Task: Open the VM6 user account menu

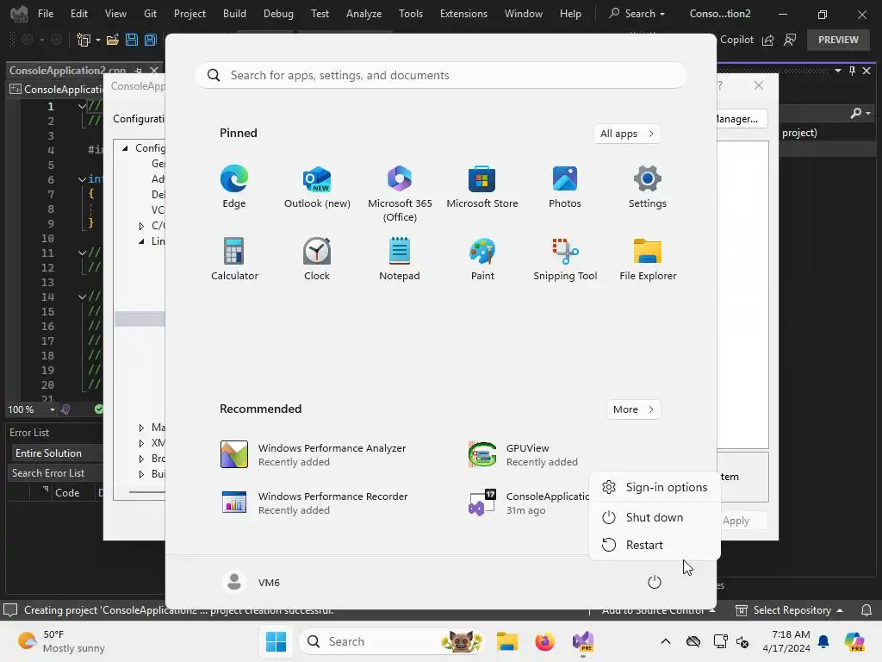Action: pyautogui.click(x=252, y=582)
